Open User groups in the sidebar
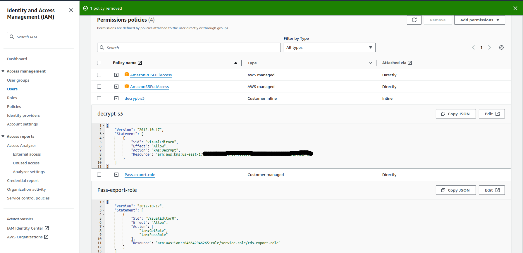 18,80
